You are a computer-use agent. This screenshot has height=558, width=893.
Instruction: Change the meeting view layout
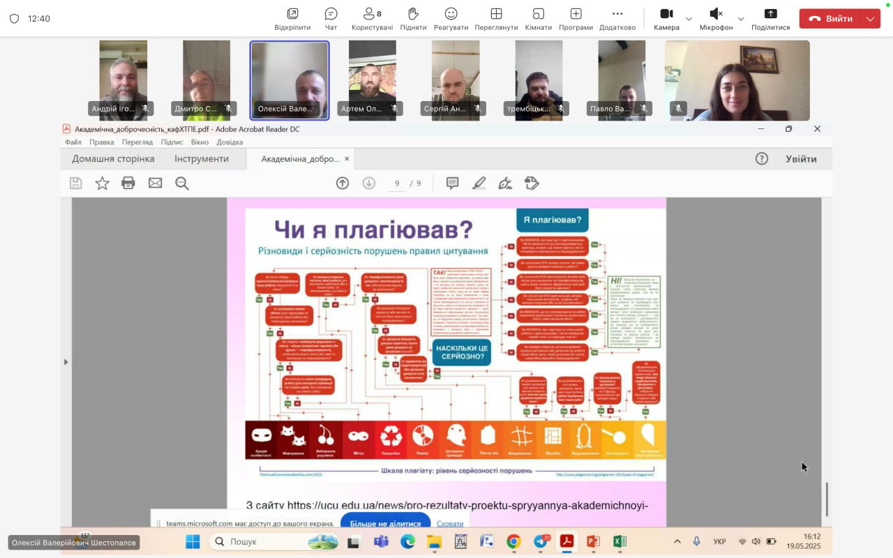496,19
